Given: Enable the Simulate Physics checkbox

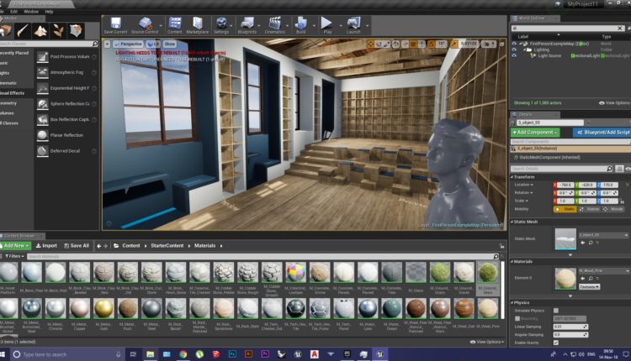Looking at the screenshot, I should pyautogui.click(x=556, y=311).
